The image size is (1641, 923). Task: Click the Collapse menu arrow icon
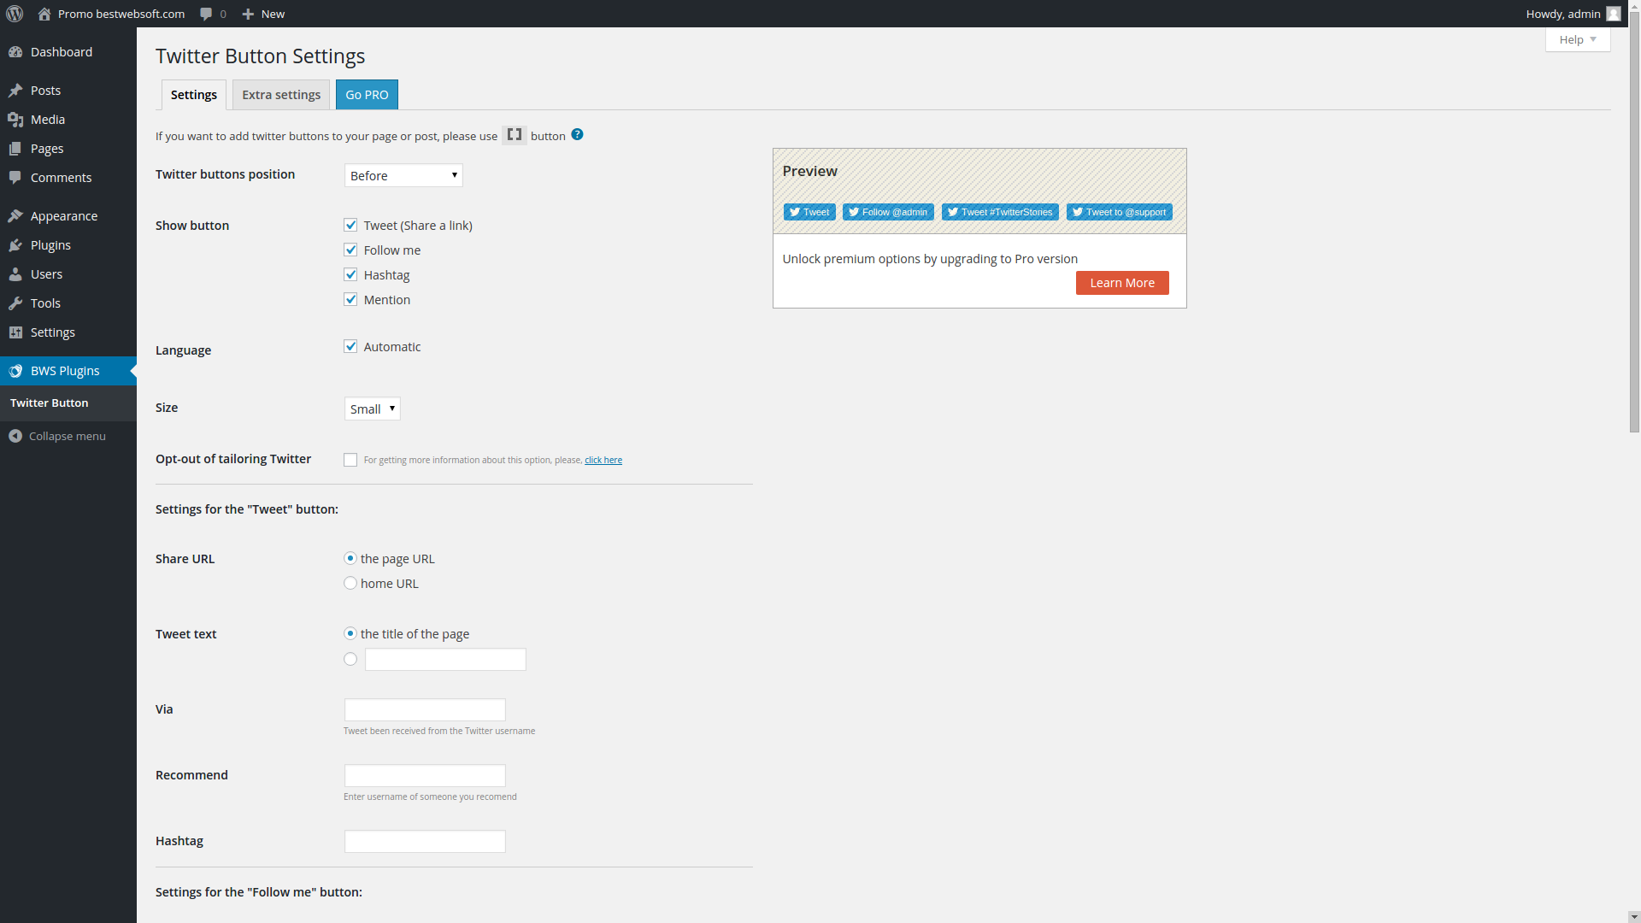(15, 436)
